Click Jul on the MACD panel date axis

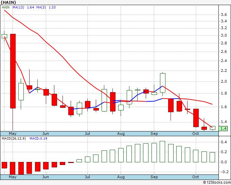87,177
